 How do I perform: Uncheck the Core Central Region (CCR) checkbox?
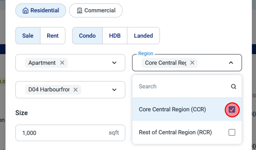(x=232, y=109)
